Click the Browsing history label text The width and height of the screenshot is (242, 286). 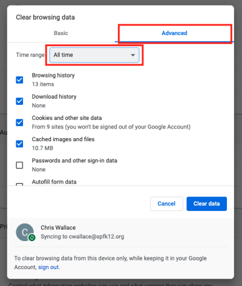(53, 75)
